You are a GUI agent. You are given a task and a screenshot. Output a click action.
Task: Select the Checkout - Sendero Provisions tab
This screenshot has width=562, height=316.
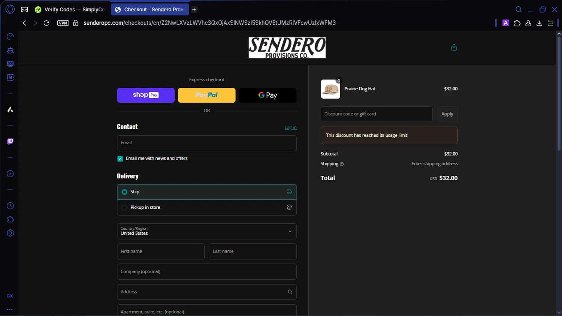coord(150,9)
